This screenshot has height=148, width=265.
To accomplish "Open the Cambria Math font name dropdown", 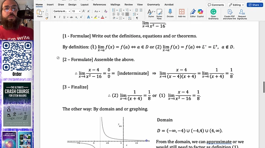I will click(69, 11).
